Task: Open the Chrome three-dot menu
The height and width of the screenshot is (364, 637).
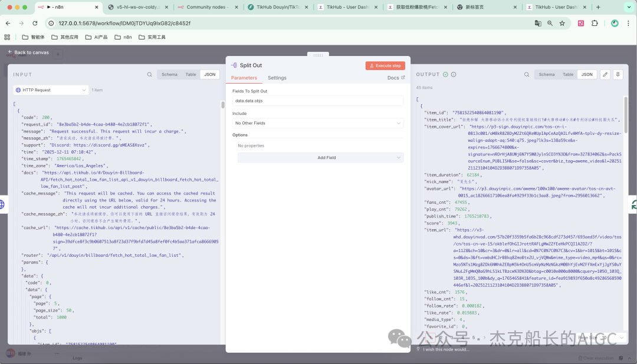Action: pyautogui.click(x=628, y=24)
